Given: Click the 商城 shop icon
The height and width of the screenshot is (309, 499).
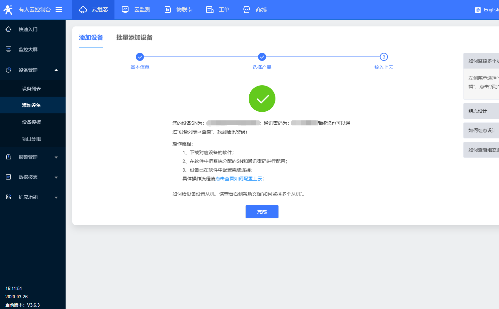Looking at the screenshot, I should pos(247,10).
